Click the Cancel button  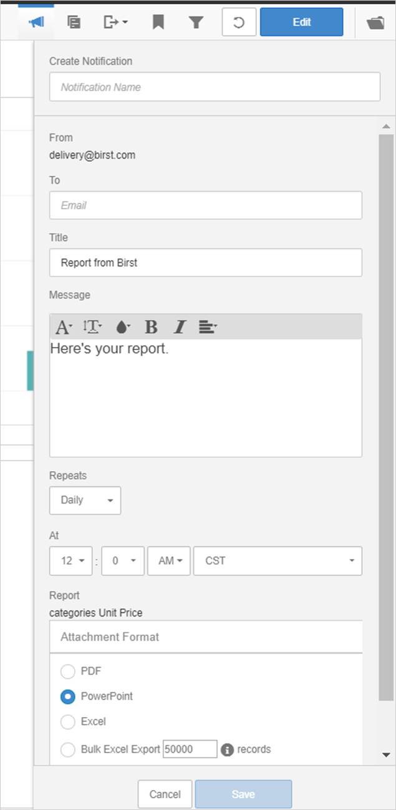click(165, 794)
